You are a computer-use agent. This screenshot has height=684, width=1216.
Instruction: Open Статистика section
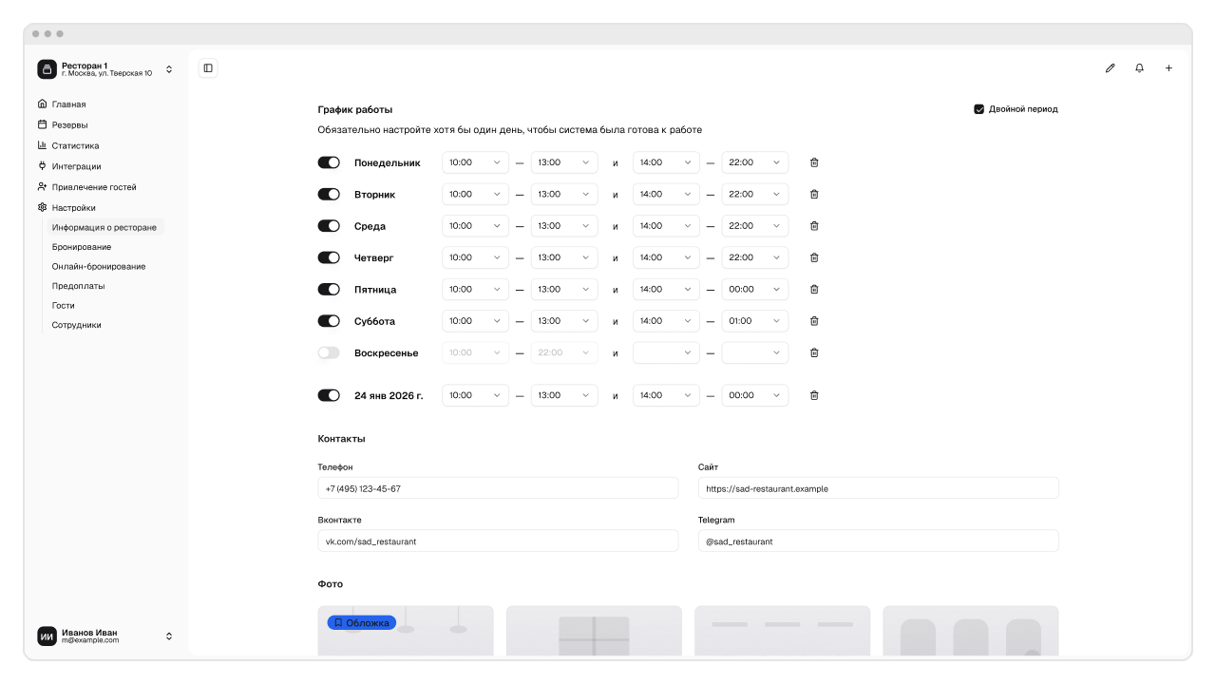[76, 145]
